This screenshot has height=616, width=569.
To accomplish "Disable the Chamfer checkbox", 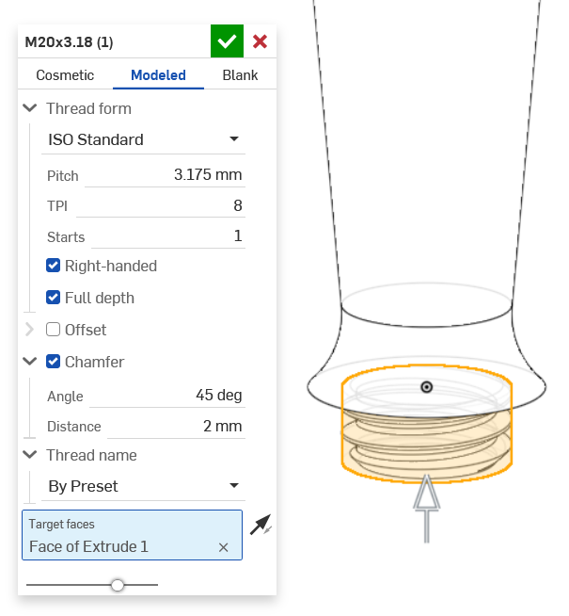I will click(54, 362).
